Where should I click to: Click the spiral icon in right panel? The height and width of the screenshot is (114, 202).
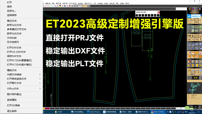click(x=197, y=36)
